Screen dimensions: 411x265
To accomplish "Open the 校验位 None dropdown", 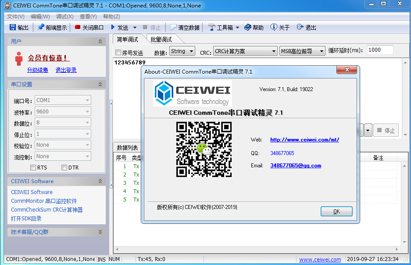I will point(63,145).
